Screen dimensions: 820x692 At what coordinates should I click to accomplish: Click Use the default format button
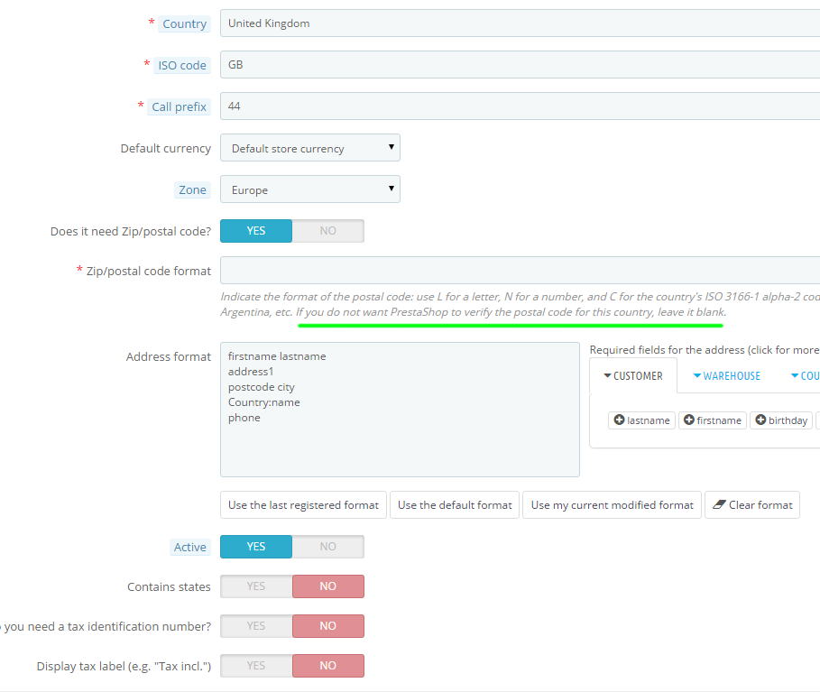tap(455, 504)
